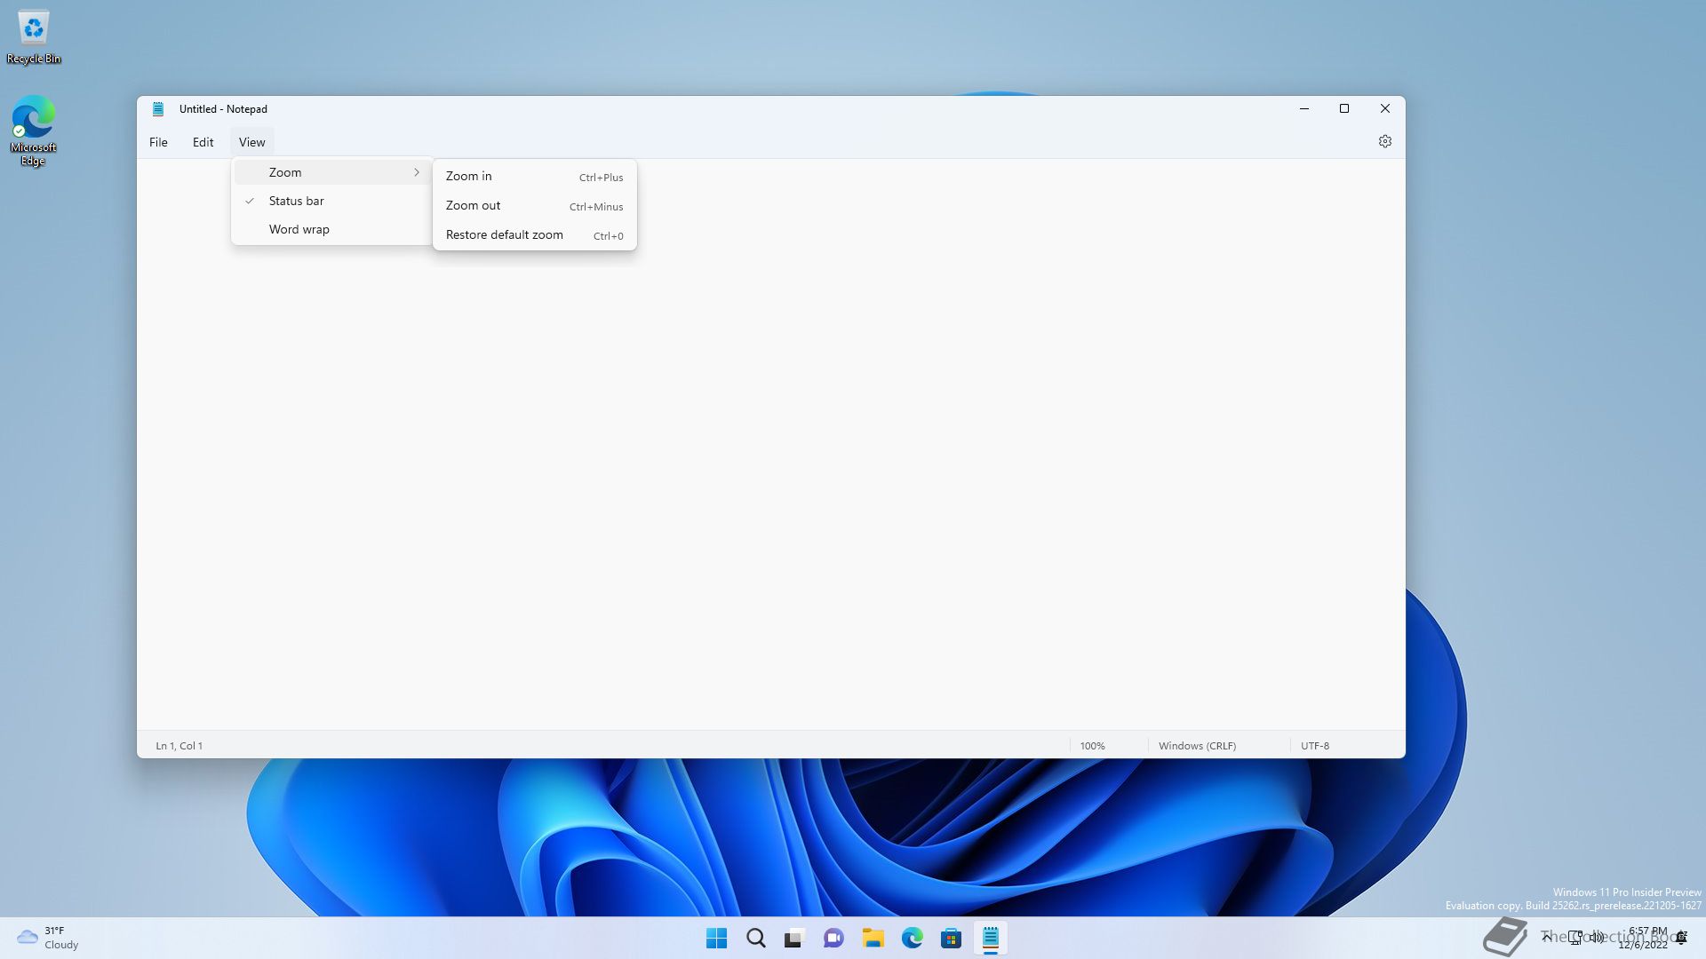Toggle the Status bar menu option
Viewport: 1706px width, 959px height.
[x=332, y=201]
